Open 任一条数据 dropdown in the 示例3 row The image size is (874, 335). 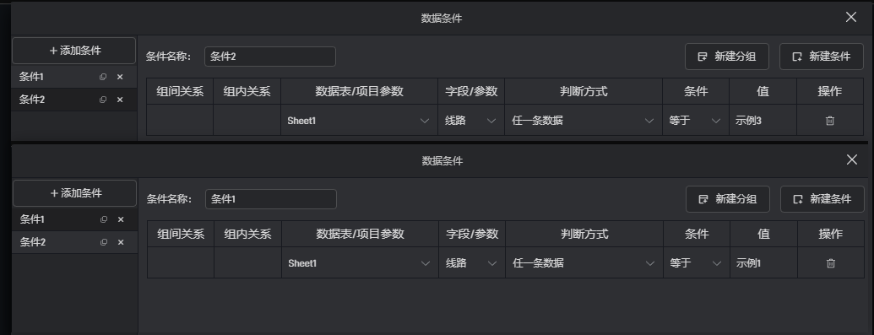(x=583, y=121)
